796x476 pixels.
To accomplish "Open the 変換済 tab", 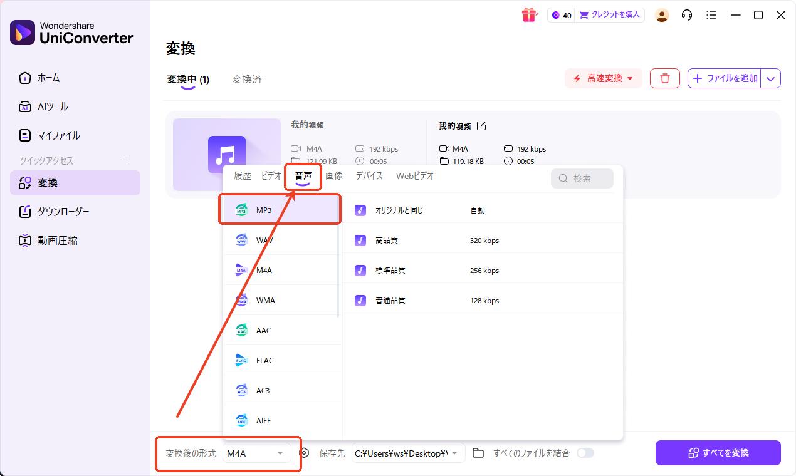I will pos(246,80).
